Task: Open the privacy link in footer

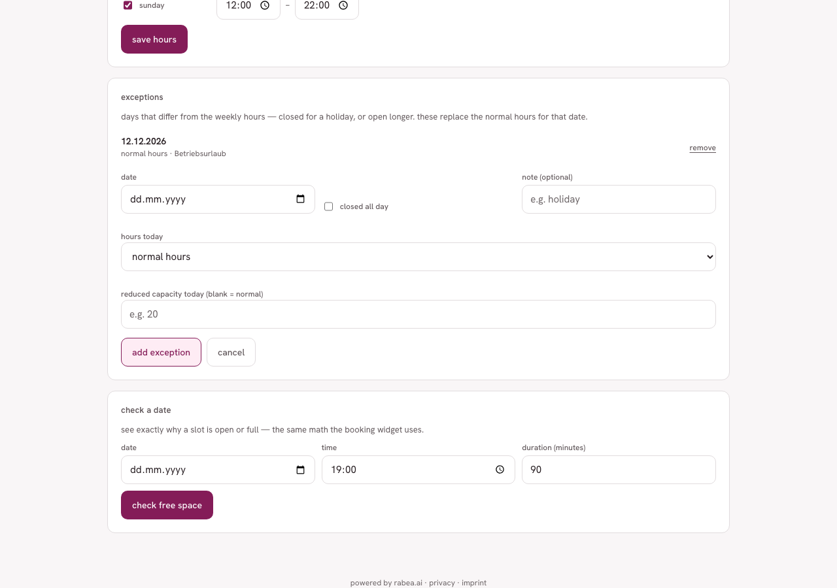Action: (x=442, y=583)
